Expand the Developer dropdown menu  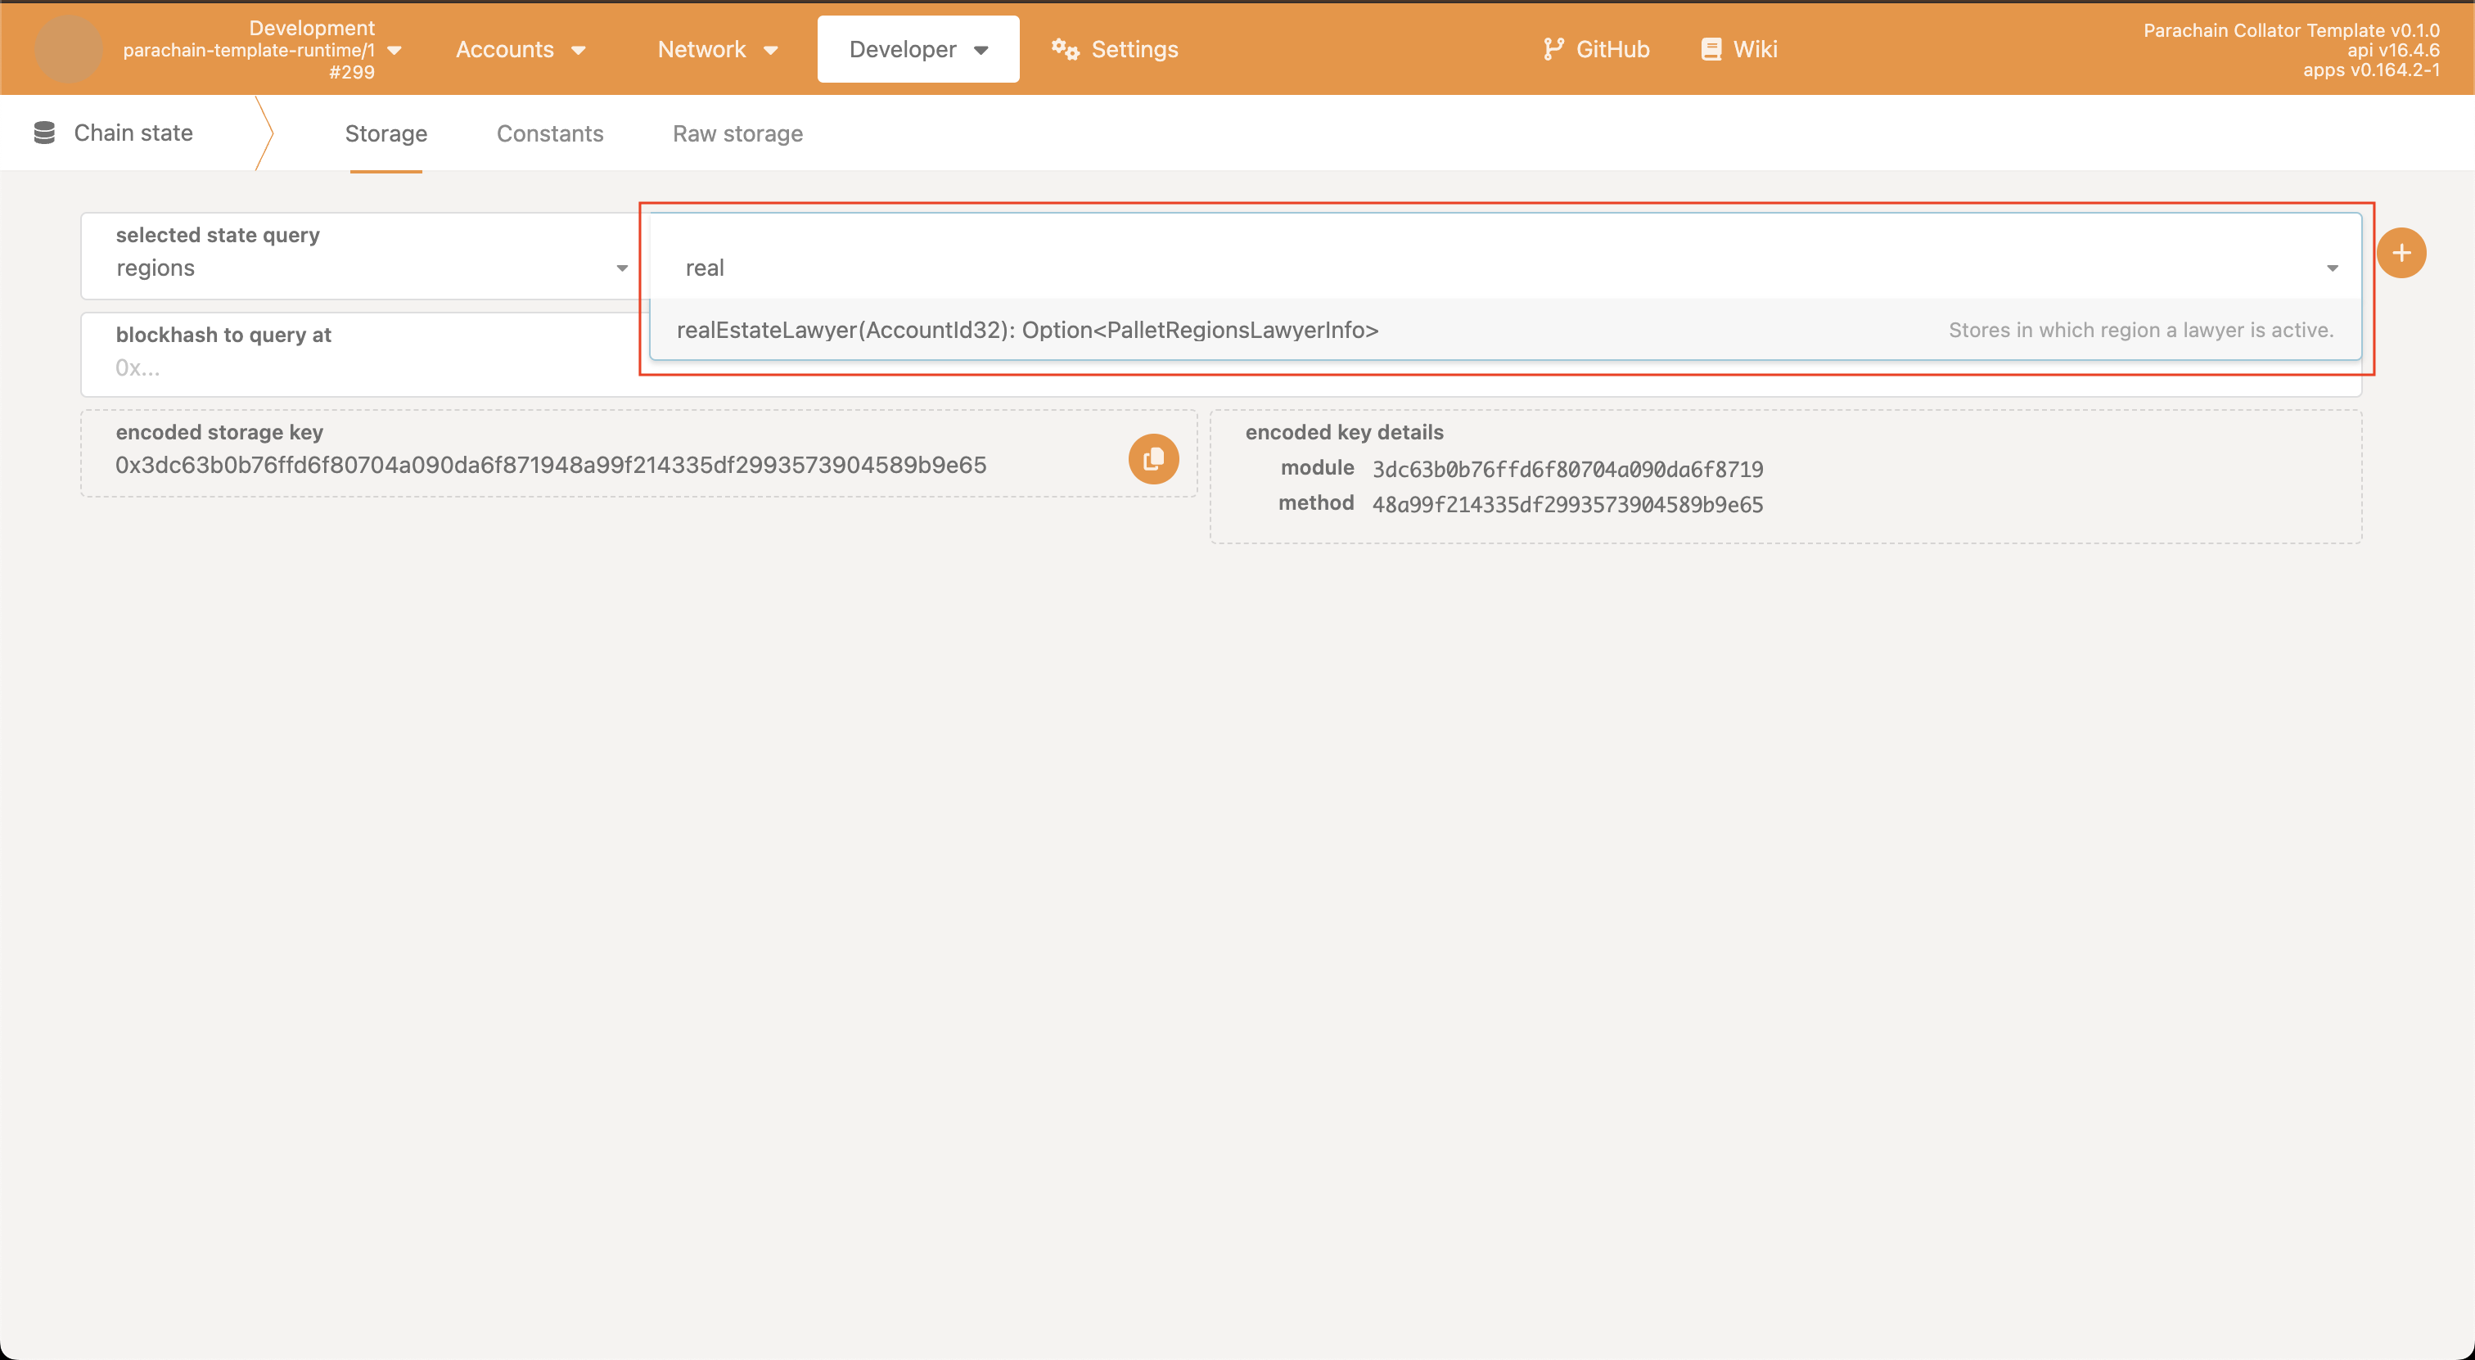(917, 49)
